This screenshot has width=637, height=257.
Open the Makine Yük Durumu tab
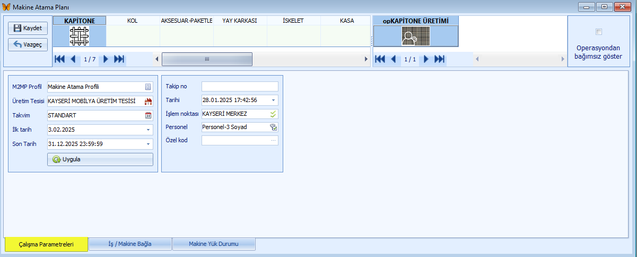point(214,244)
